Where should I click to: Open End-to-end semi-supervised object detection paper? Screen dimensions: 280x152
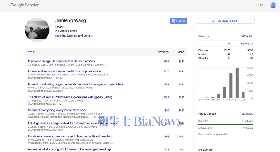click(70, 136)
